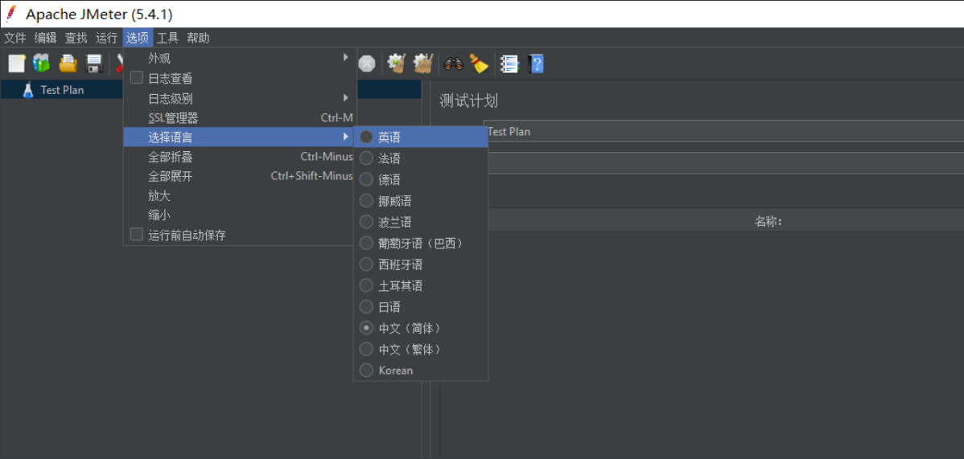Select the 西班牙语 language radio button

tap(366, 264)
